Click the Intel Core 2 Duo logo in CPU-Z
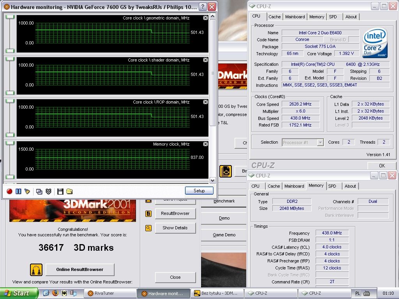The image size is (399, 299). coord(375,43)
